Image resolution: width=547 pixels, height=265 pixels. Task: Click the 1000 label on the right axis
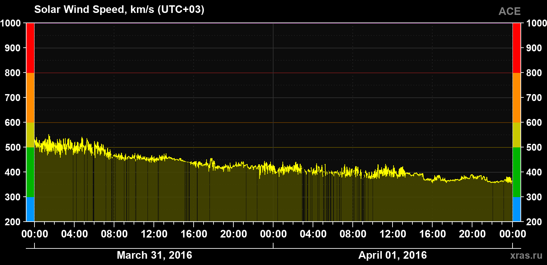[x=536, y=23]
